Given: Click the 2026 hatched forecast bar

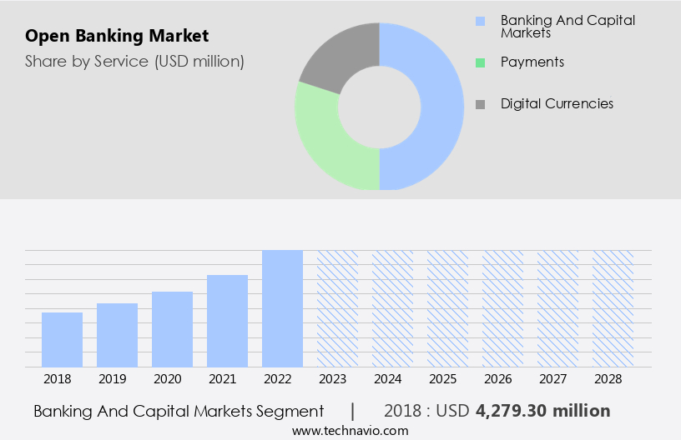Looking at the screenshot, I should click(x=503, y=308).
